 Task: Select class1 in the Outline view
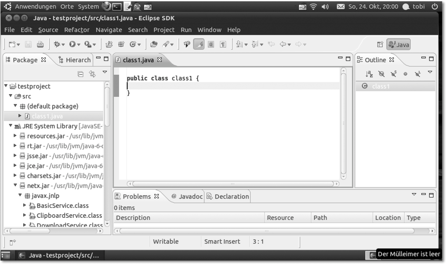pyautogui.click(x=380, y=86)
